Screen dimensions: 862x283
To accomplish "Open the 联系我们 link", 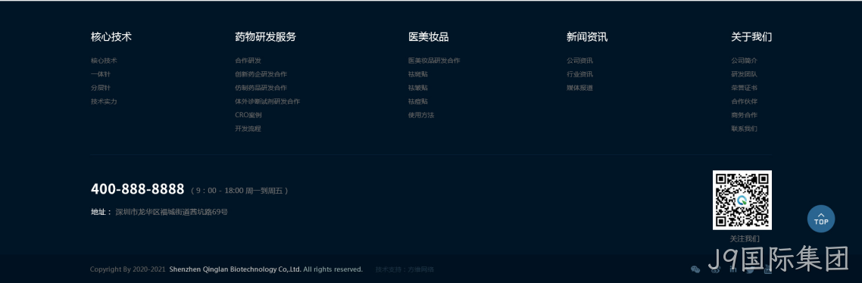I will (745, 129).
